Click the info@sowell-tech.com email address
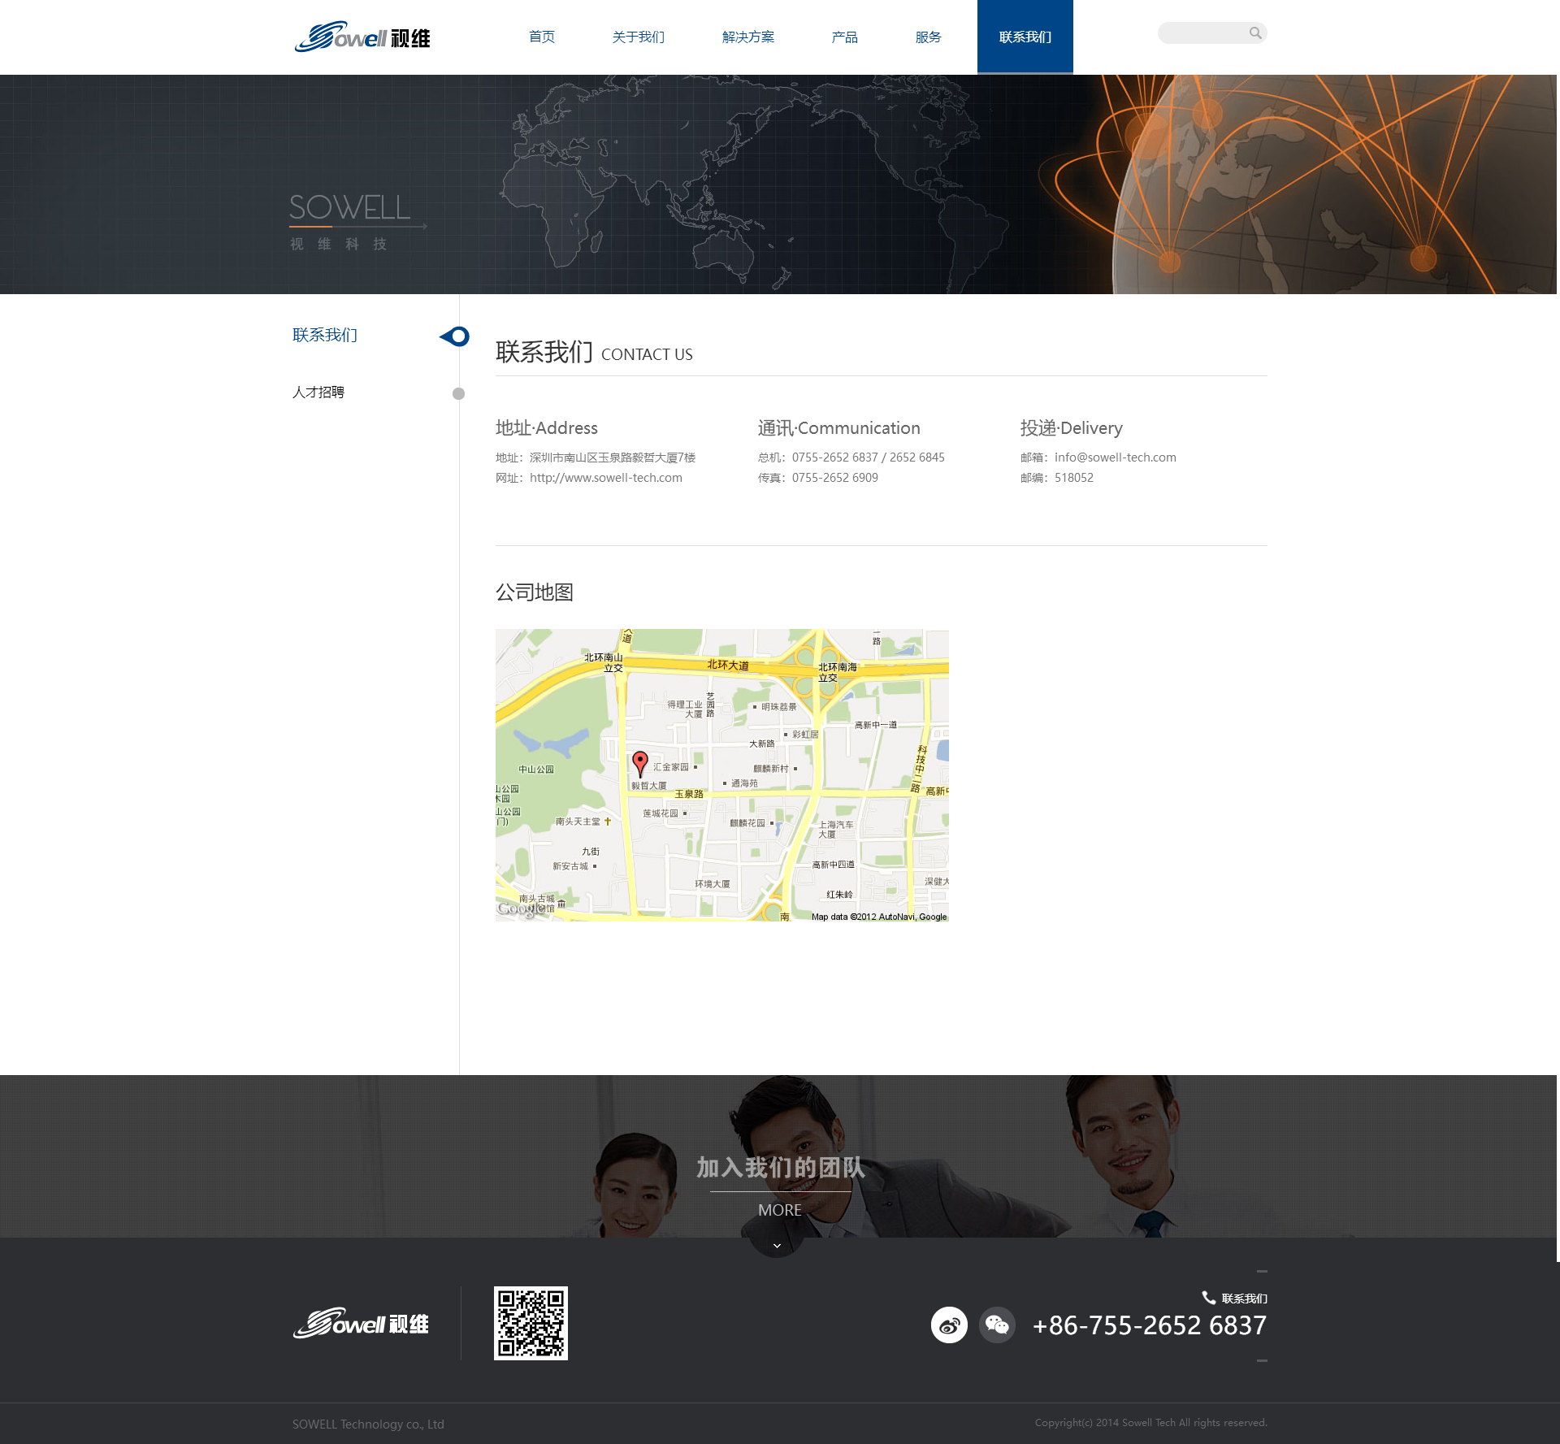 [1115, 457]
